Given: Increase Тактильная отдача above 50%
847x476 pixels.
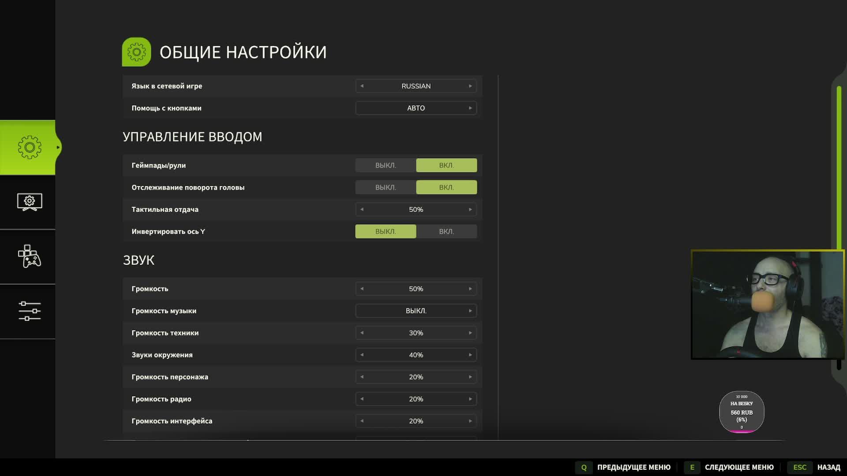Looking at the screenshot, I should [471, 209].
